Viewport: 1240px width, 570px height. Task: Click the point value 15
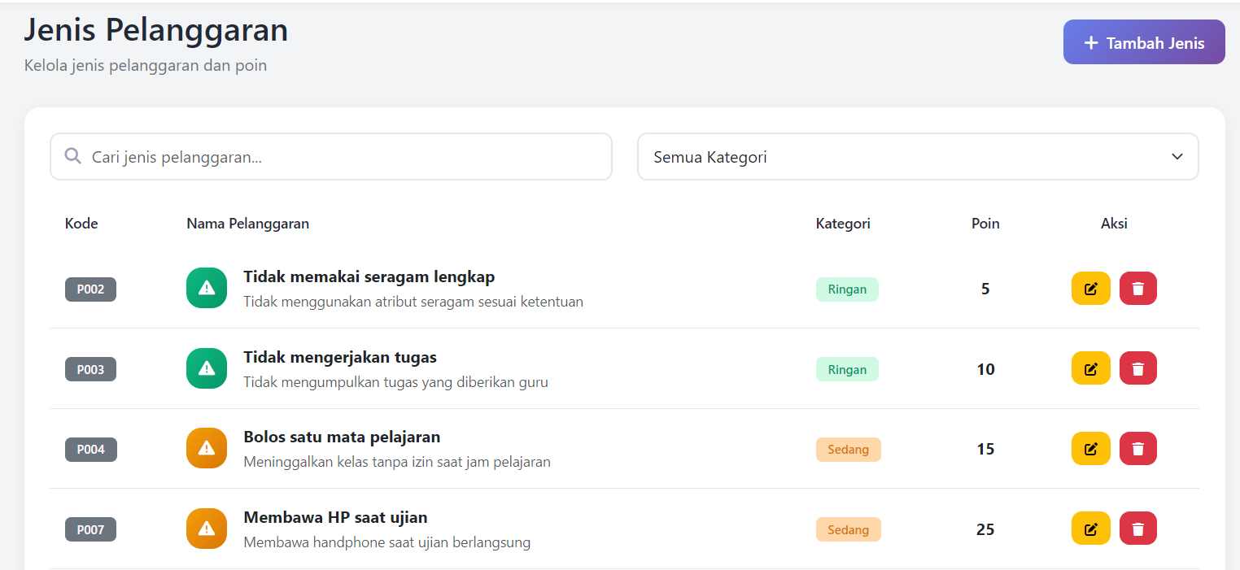point(985,449)
